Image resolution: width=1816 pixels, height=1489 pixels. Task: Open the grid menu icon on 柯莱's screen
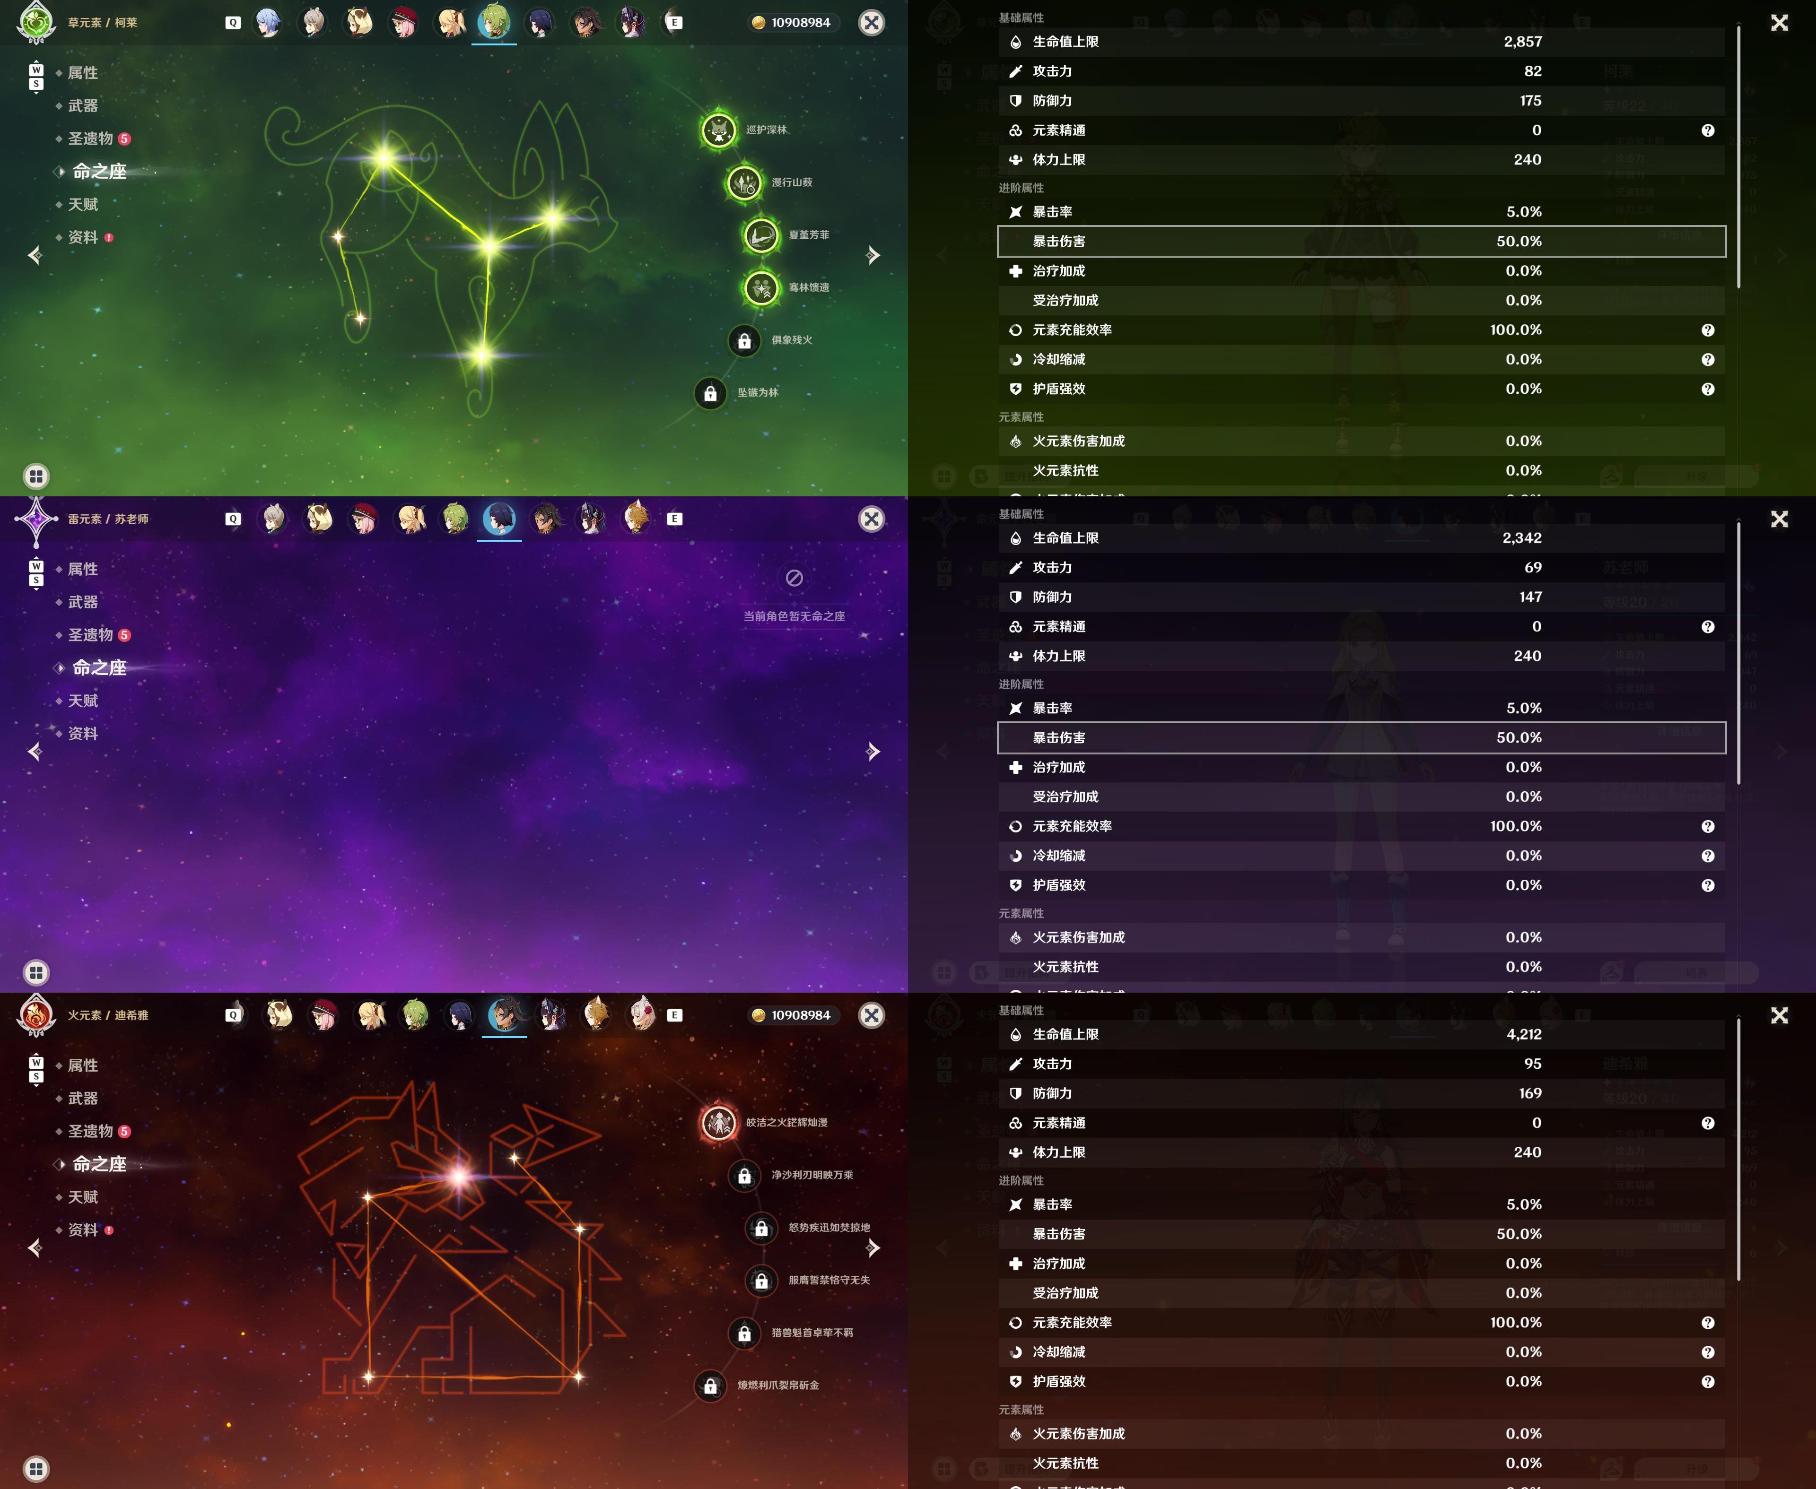pos(36,476)
